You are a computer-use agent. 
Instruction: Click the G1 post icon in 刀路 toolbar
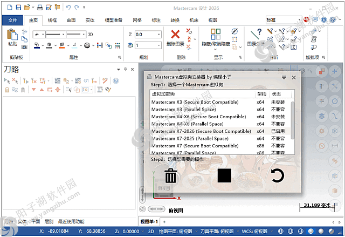coord(86,81)
